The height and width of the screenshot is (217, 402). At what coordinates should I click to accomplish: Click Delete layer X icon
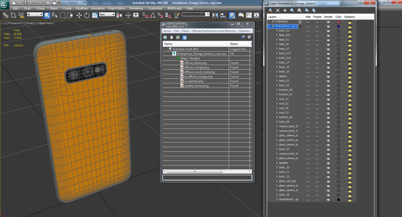tap(278, 10)
